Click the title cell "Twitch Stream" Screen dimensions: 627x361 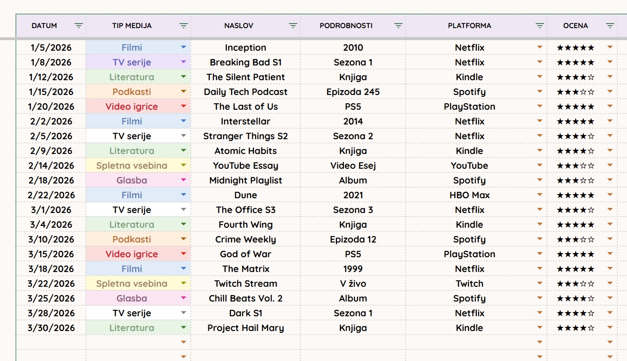click(x=246, y=284)
